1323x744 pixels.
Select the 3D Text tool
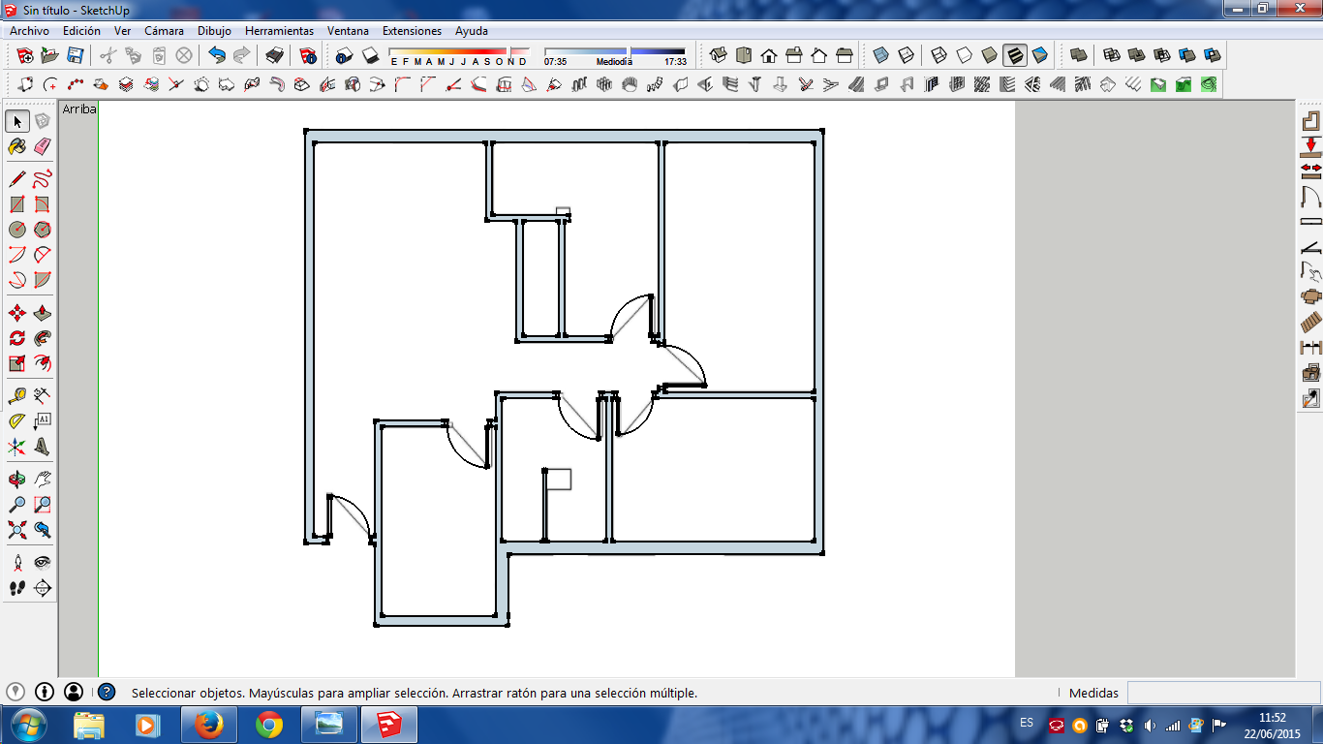click(43, 447)
